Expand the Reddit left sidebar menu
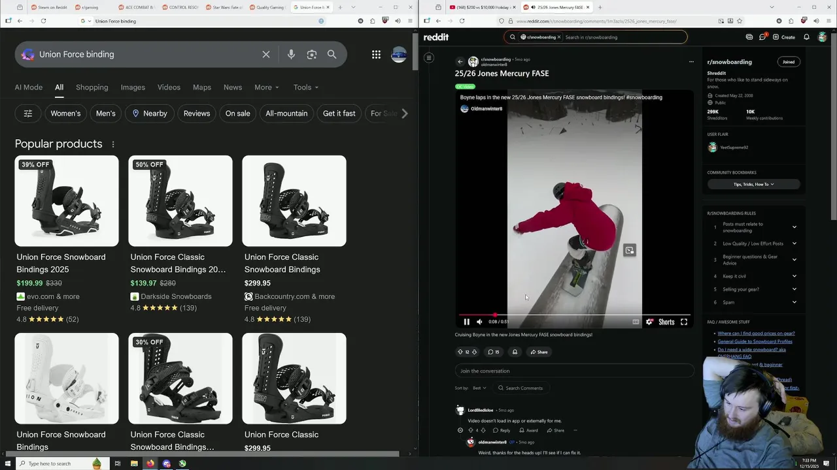The width and height of the screenshot is (837, 470). pos(429,58)
